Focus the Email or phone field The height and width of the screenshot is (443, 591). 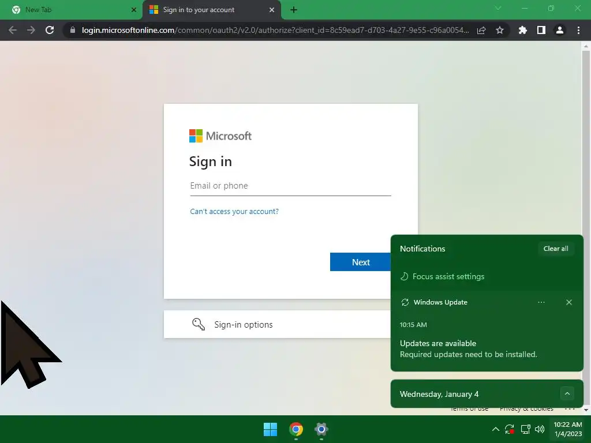tap(291, 186)
